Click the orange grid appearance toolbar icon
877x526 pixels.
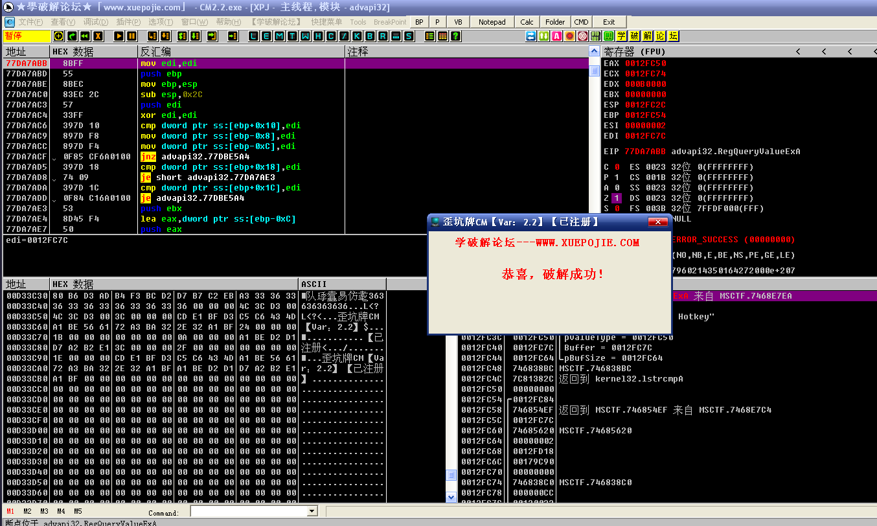tap(442, 36)
